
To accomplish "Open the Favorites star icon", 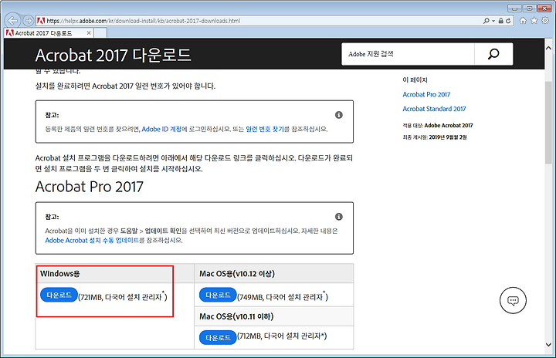I will coord(534,21).
